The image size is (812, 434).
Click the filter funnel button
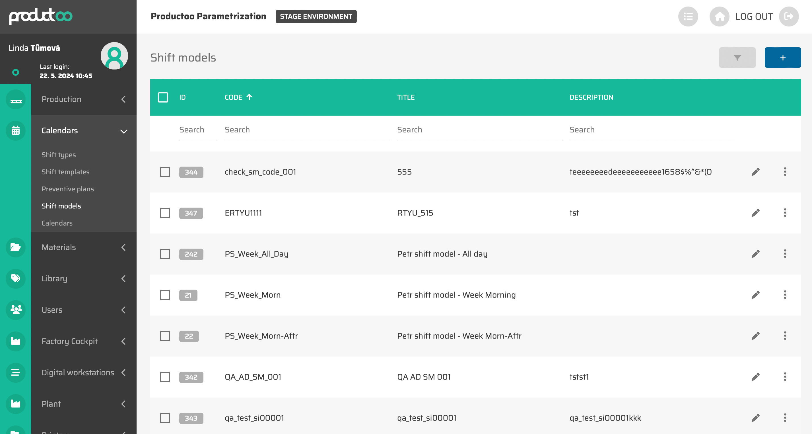pos(737,58)
